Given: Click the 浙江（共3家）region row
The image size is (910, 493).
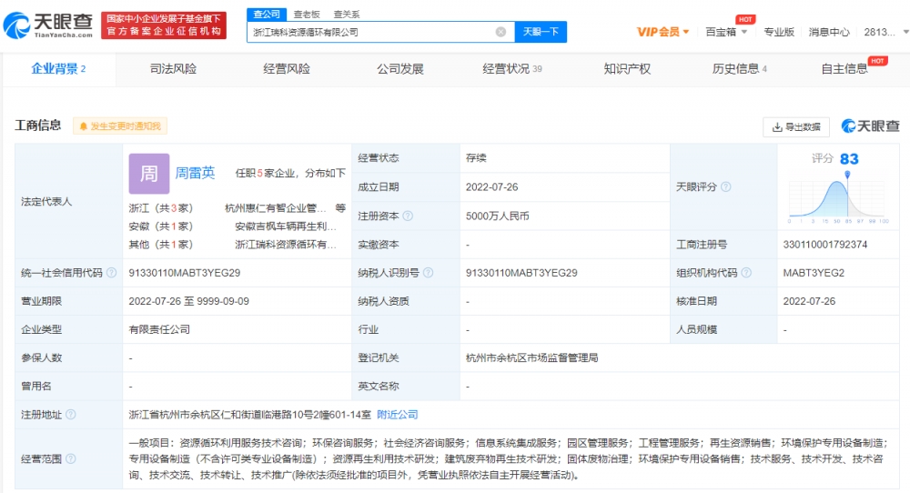Looking at the screenshot, I should pyautogui.click(x=161, y=208).
